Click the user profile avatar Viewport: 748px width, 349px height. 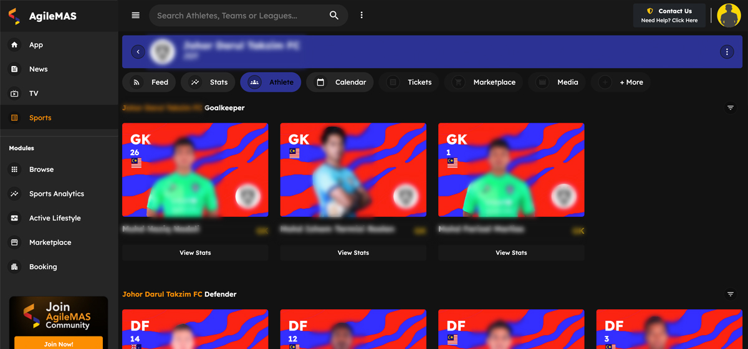[x=729, y=16]
